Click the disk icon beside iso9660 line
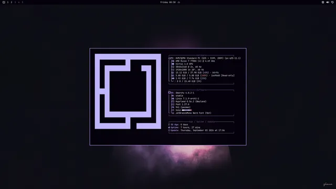The width and height of the screenshot is (336, 189). [173, 76]
